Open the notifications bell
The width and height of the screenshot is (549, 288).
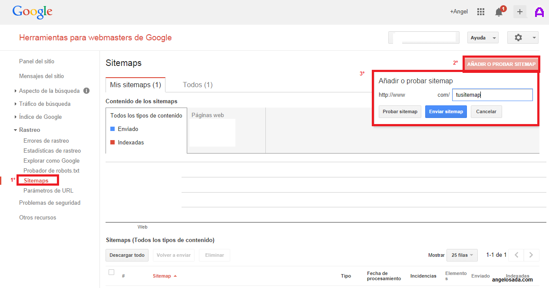[x=499, y=12]
